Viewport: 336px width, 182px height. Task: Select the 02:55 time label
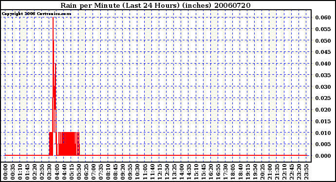pos(42,172)
